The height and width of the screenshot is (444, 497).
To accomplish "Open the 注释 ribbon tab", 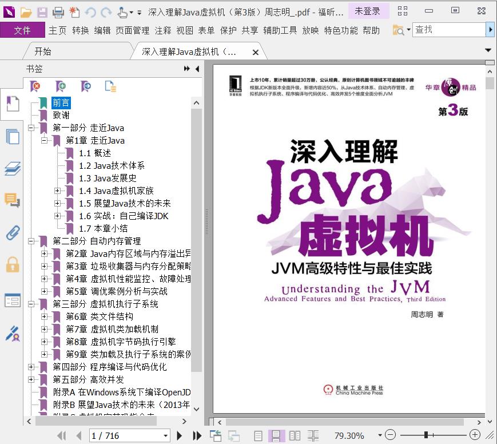I will point(163,30).
